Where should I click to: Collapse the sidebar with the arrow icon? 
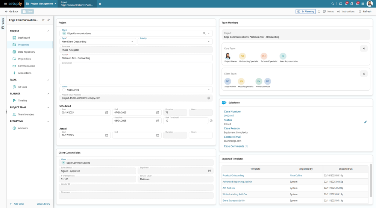coord(43,20)
